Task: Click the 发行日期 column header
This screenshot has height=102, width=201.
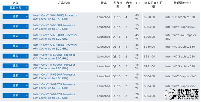Action: (118, 5)
